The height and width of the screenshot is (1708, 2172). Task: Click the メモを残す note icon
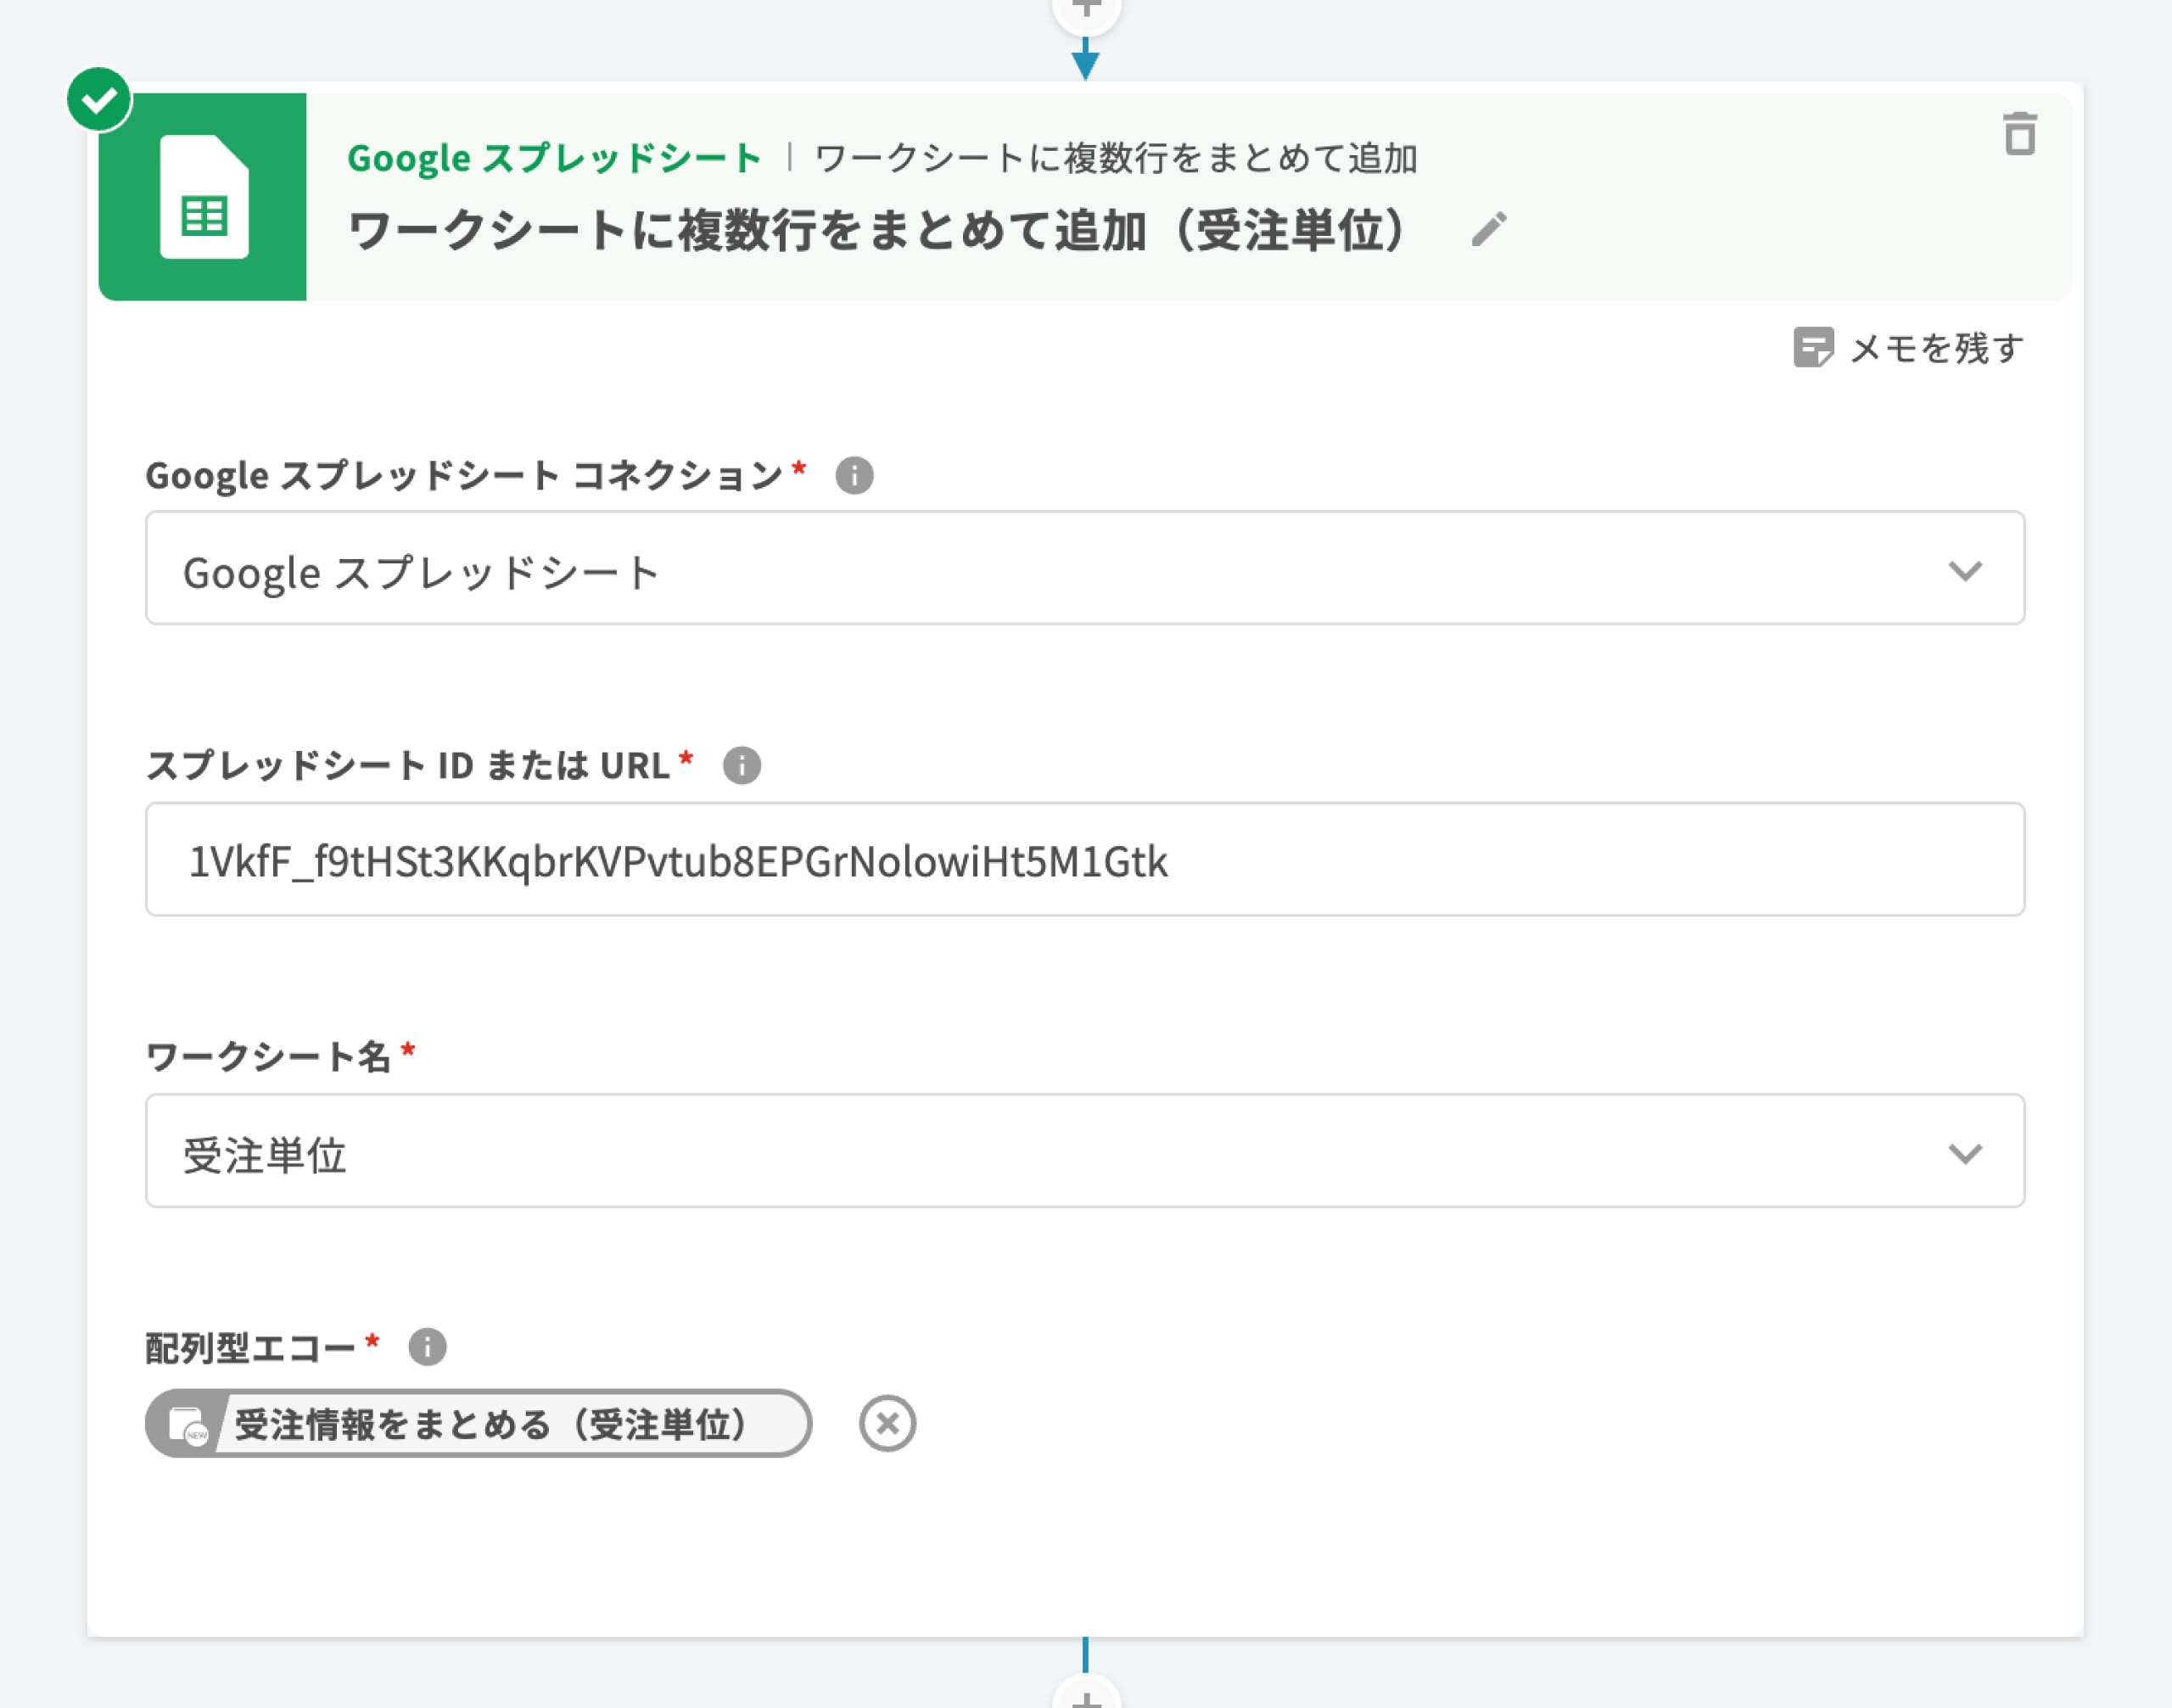pyautogui.click(x=1812, y=347)
